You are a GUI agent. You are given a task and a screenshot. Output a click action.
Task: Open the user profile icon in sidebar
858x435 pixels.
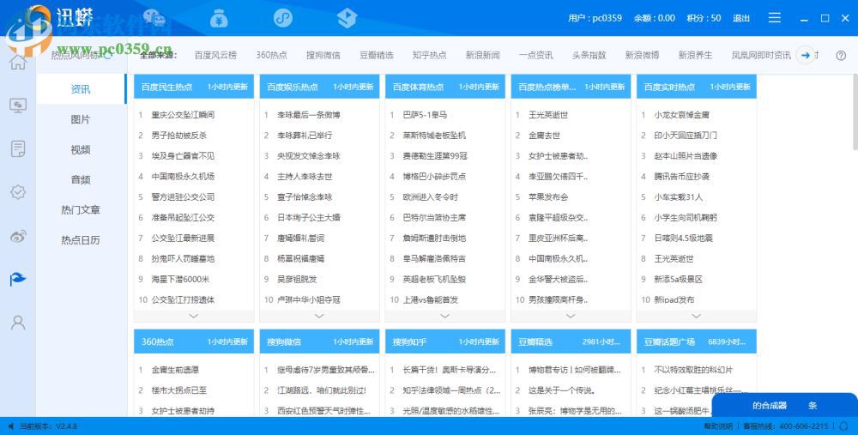pyautogui.click(x=17, y=323)
